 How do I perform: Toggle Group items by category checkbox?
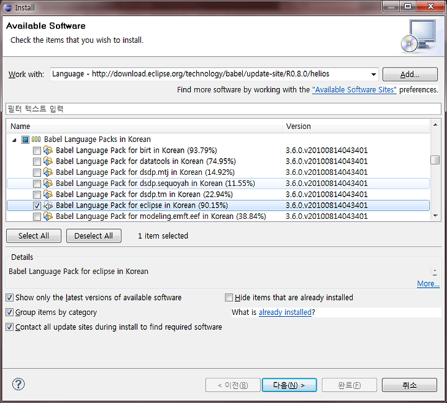9,312
